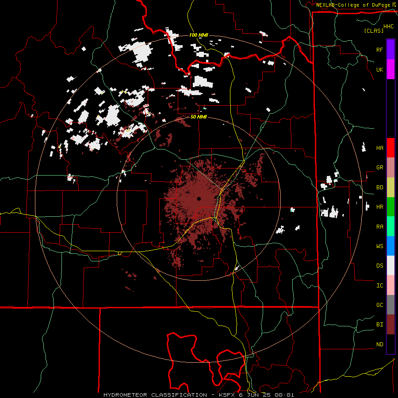Click the RF legend label
398x398 pixels.
point(379,50)
